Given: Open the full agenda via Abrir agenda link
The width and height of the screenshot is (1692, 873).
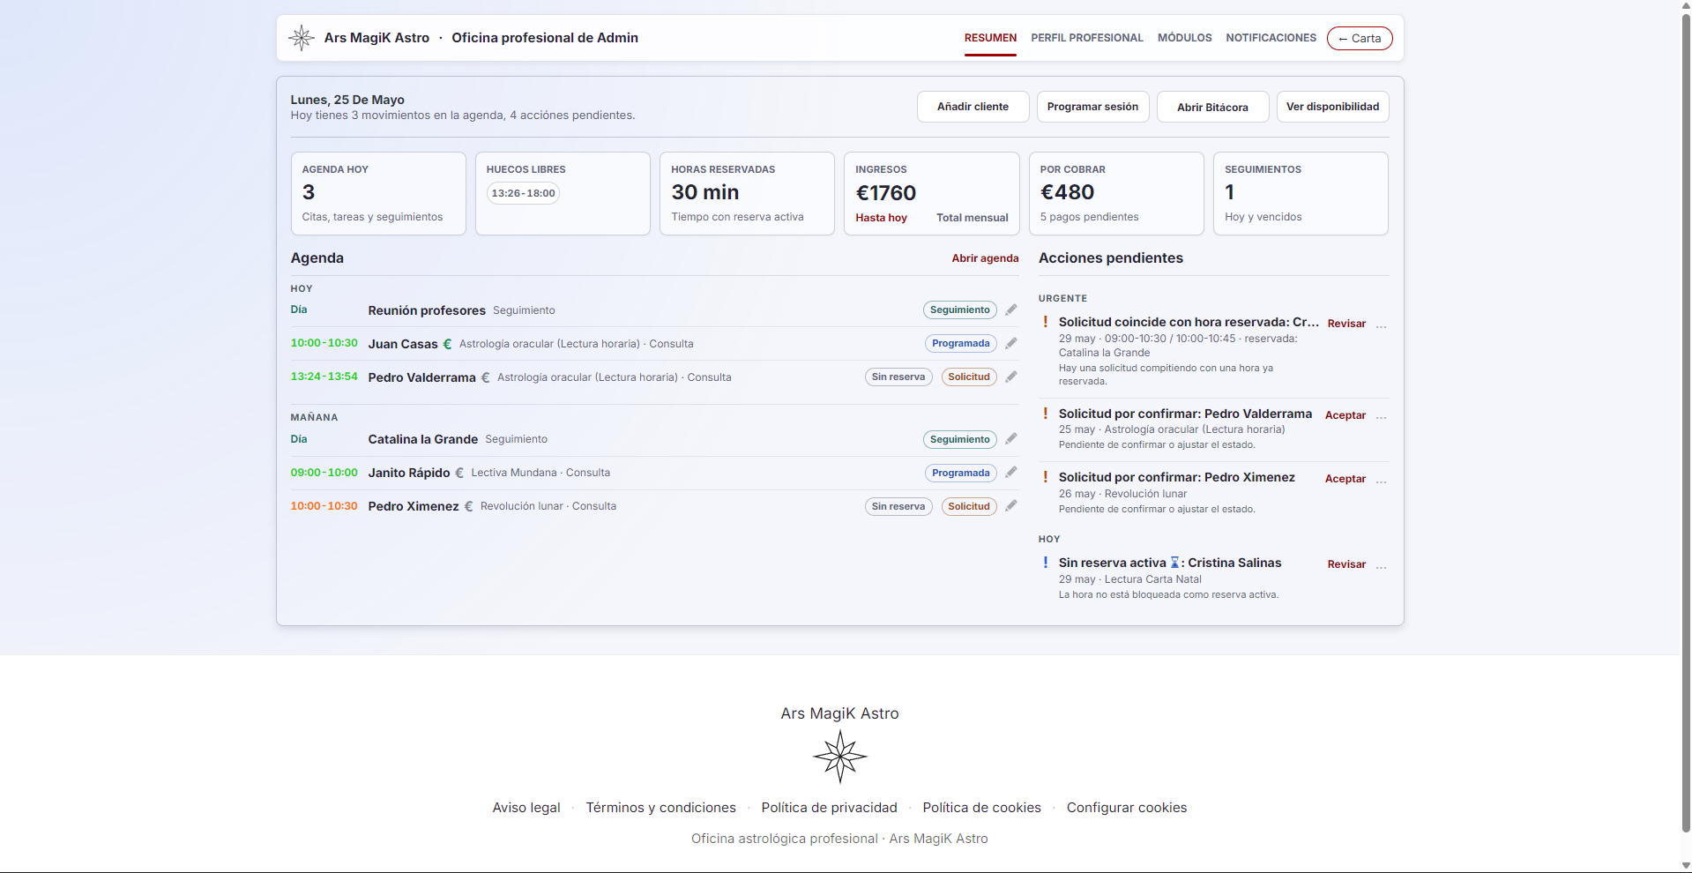Looking at the screenshot, I should click(x=985, y=258).
